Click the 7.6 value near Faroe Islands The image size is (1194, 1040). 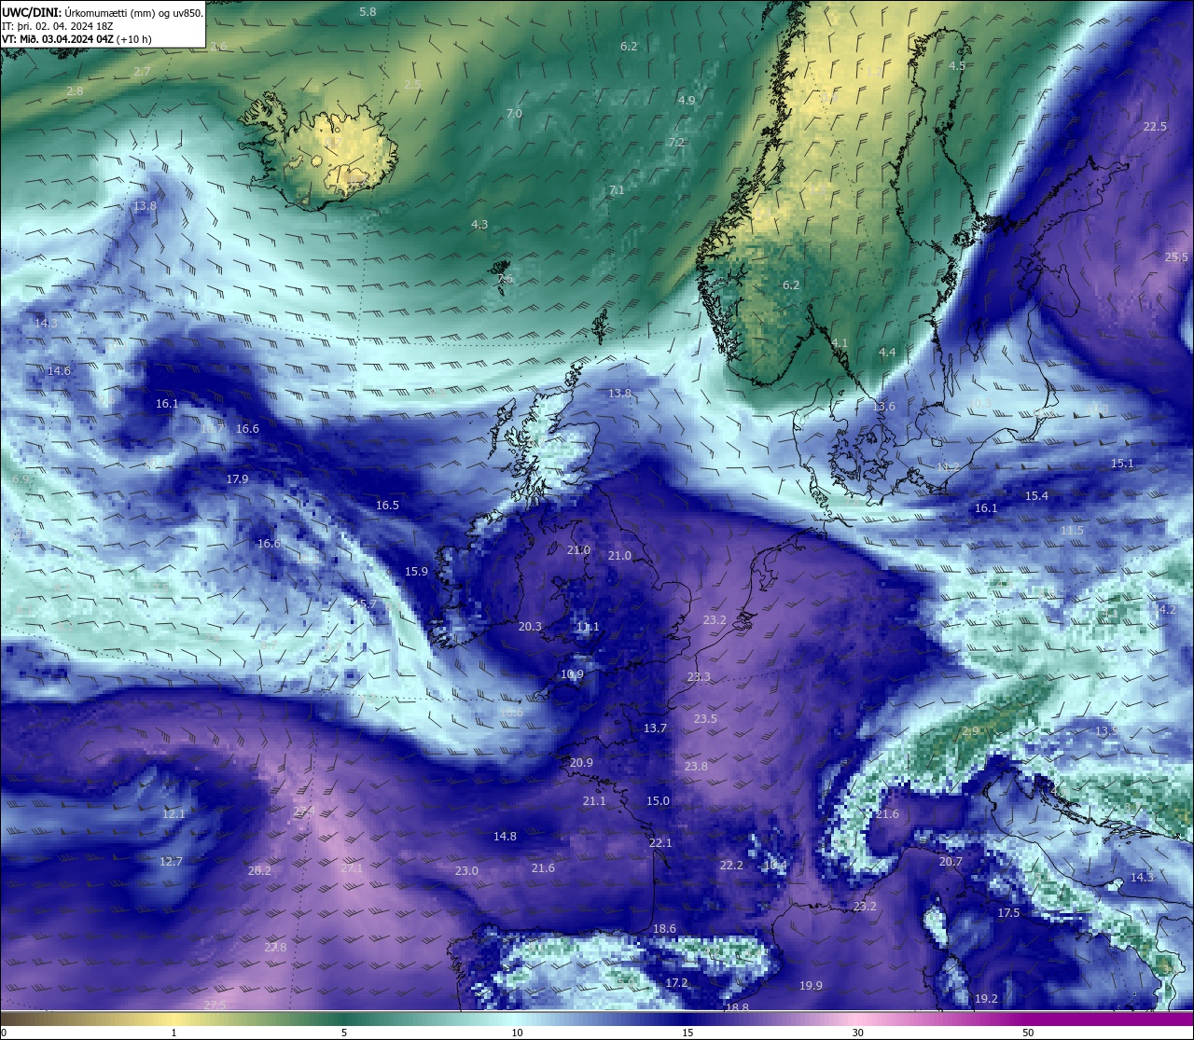505,278
